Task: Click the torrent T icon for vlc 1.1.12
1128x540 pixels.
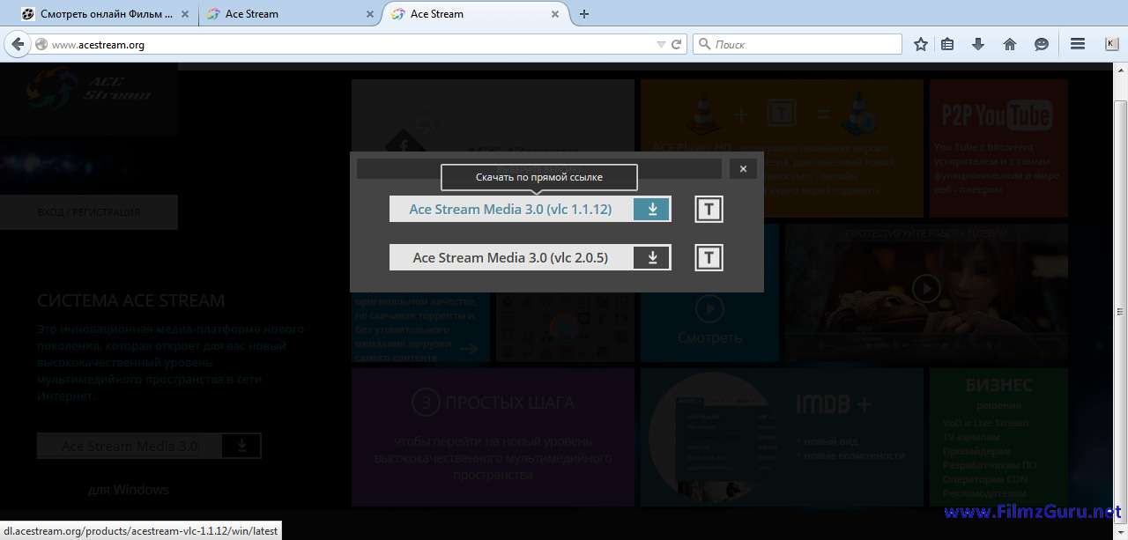Action: (x=709, y=209)
